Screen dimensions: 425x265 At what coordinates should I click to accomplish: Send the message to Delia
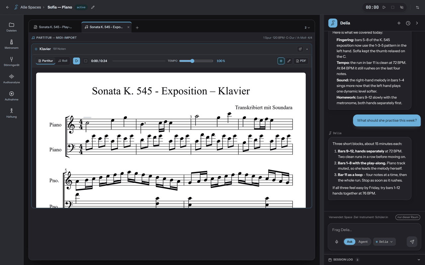(412, 242)
